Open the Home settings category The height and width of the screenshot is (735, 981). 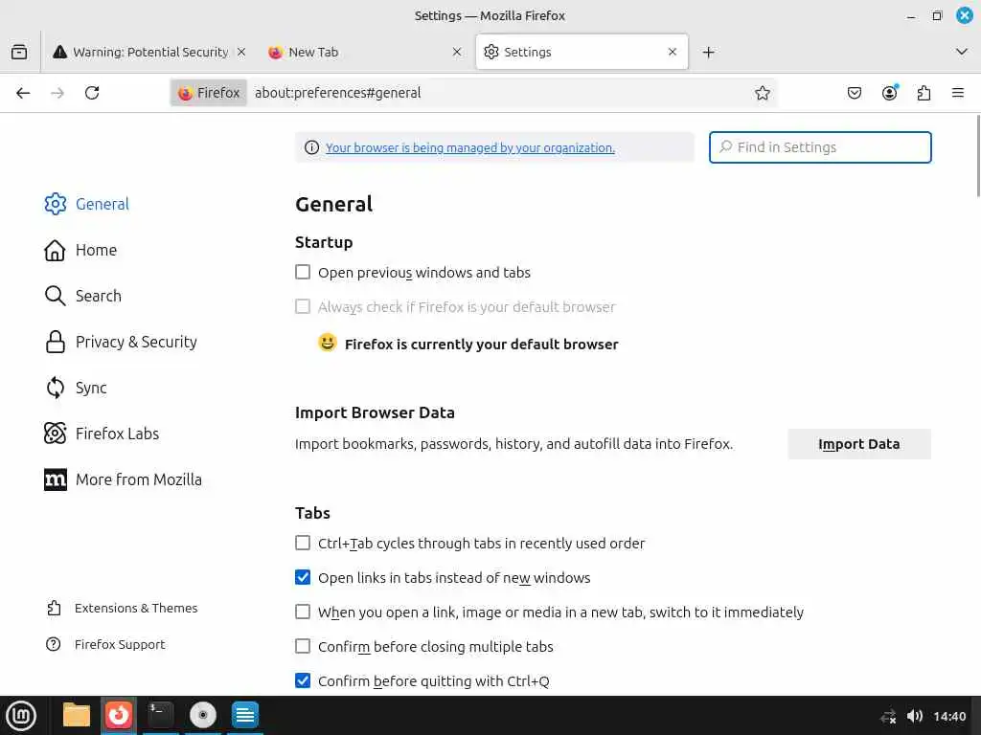97,250
